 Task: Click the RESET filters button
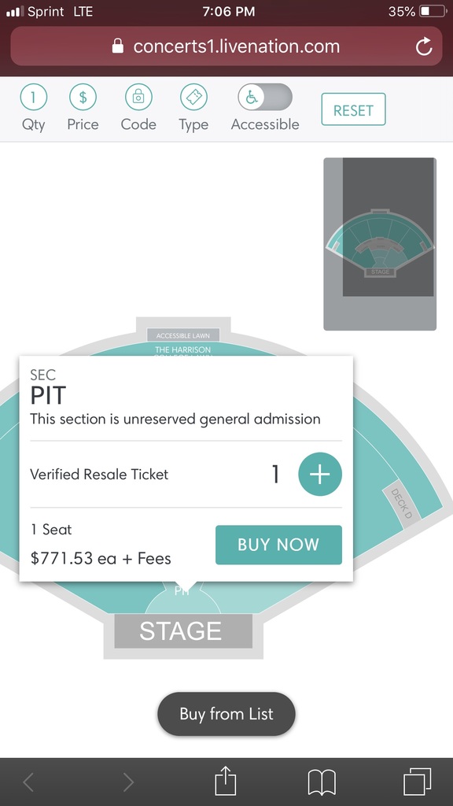353,109
